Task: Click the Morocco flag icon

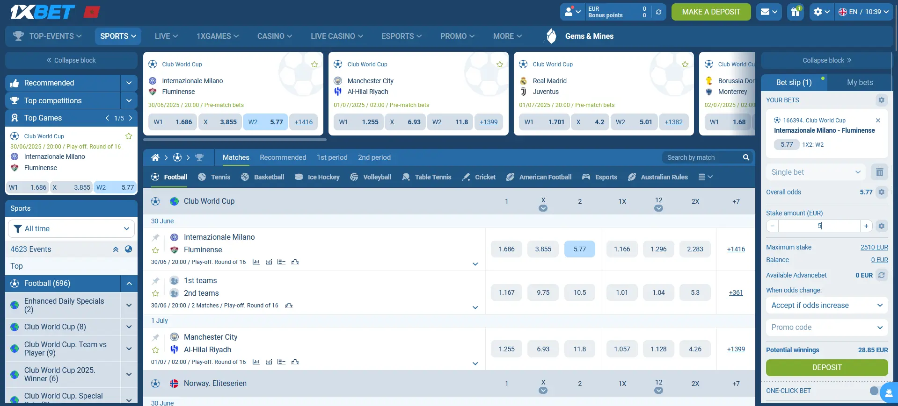Action: click(x=92, y=12)
